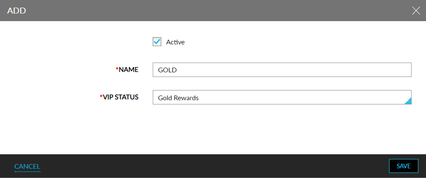Click the VIP STATUS field label
Image resolution: width=426 pixels, height=178 pixels.
(x=119, y=97)
